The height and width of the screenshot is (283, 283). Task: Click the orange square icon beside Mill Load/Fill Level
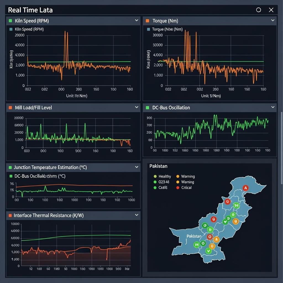[11, 108]
